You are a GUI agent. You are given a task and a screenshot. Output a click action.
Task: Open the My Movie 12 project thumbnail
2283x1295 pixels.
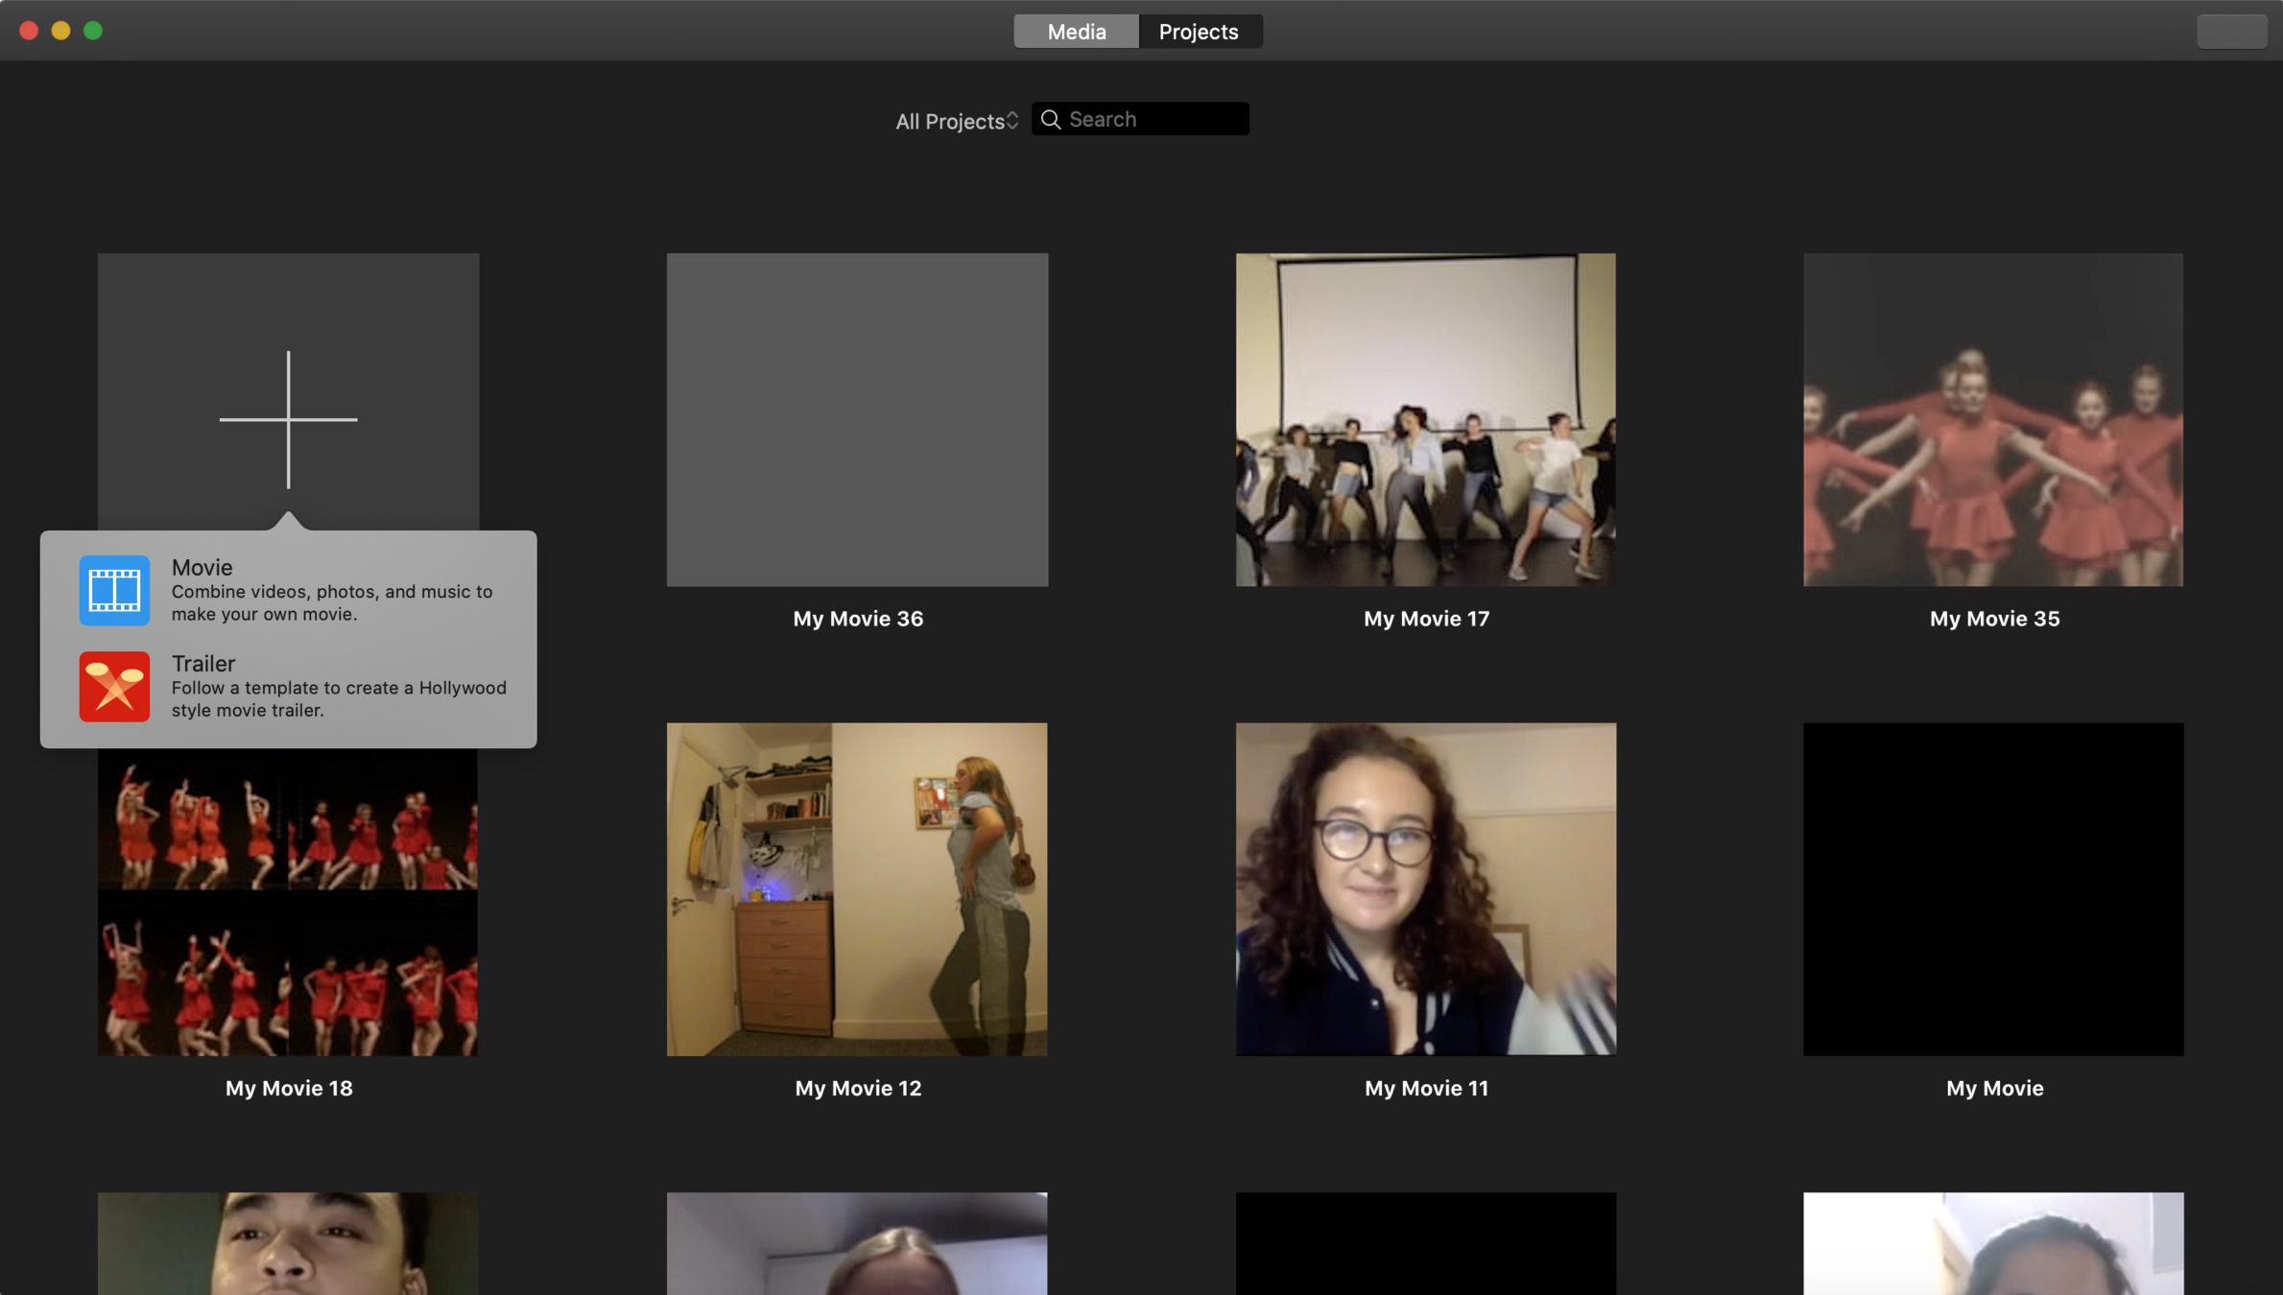(x=857, y=888)
